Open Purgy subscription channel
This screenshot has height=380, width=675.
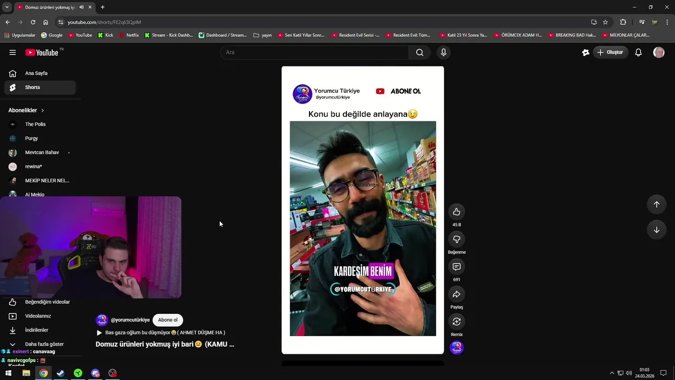(41, 138)
